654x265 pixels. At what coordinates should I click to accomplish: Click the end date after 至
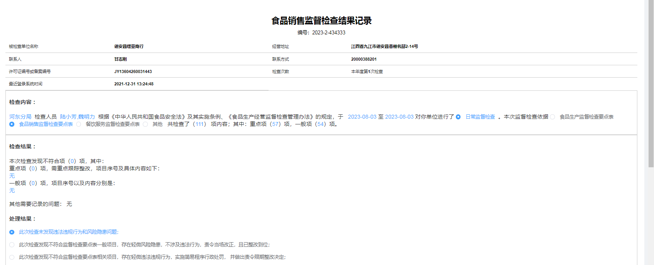[x=399, y=117]
